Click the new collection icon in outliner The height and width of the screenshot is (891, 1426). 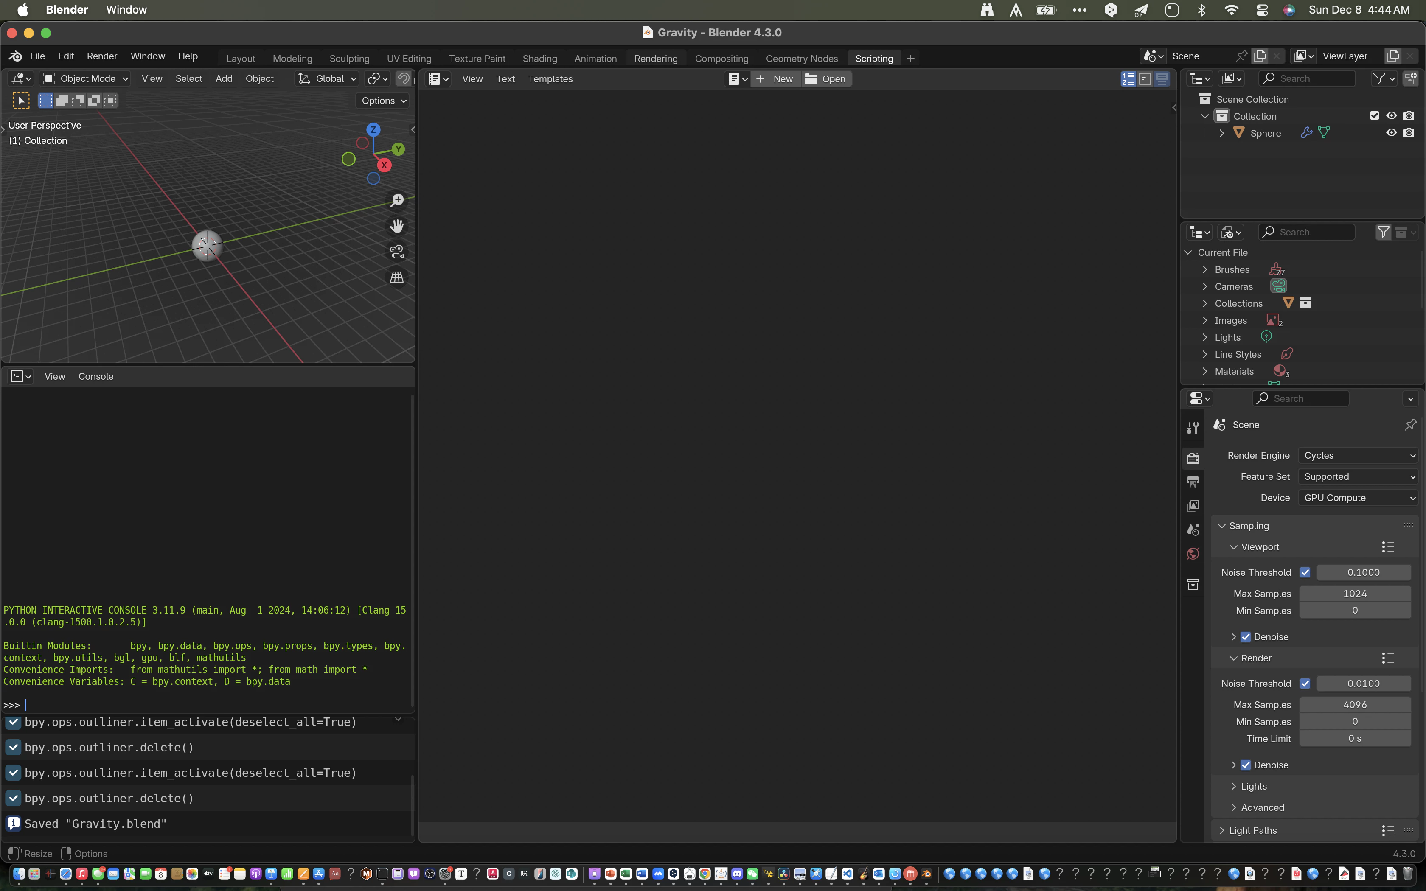tap(1411, 78)
